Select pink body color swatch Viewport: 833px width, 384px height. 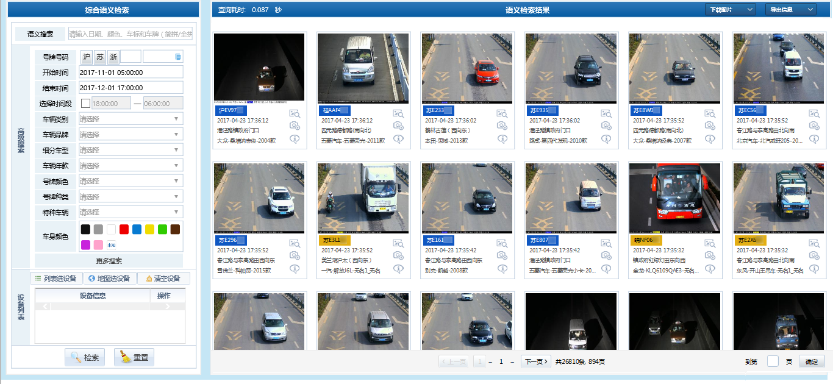(98, 244)
